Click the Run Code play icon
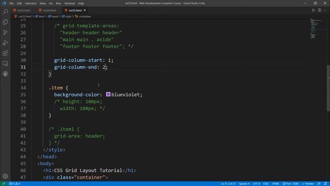Image resolution: width=330 pixels, height=186 pixels. tap(313, 10)
